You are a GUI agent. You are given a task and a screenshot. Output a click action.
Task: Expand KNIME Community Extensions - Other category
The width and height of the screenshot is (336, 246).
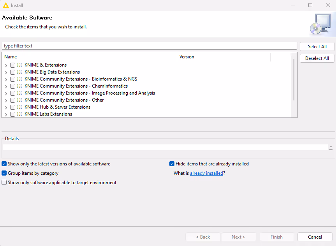click(x=6, y=100)
